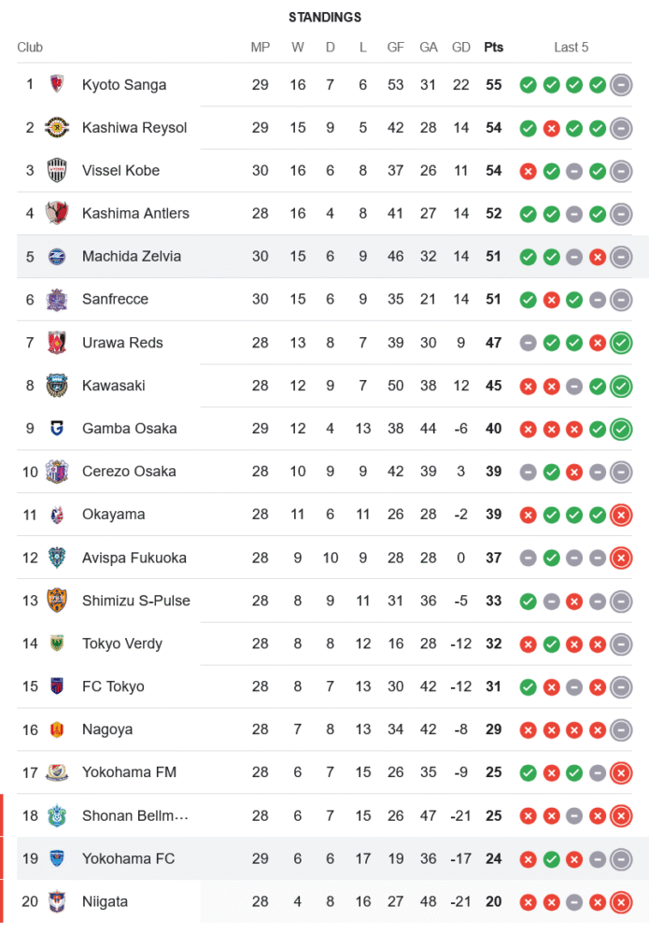This screenshot has width=649, height=934.
Task: Click the Pts column header
Action: (x=493, y=47)
